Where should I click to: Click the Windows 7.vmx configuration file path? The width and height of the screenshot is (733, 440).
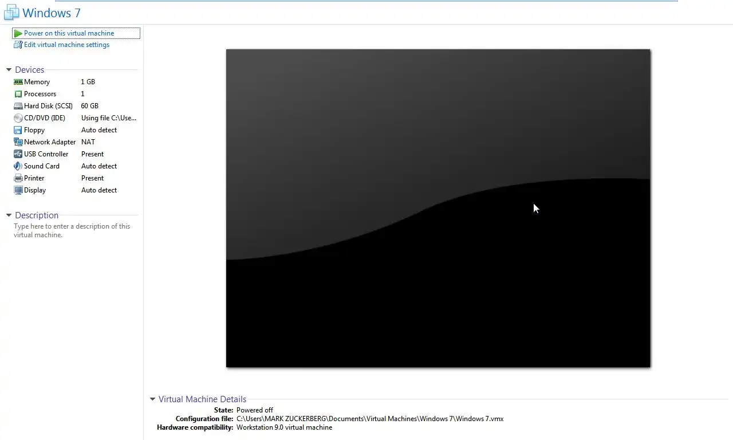370,419
